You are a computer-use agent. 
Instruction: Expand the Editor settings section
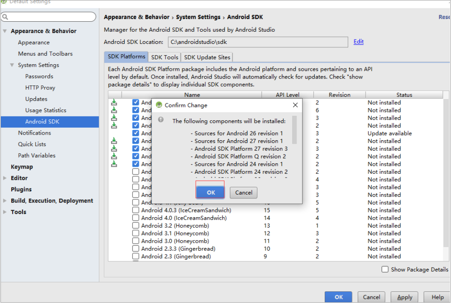[x=5, y=178]
